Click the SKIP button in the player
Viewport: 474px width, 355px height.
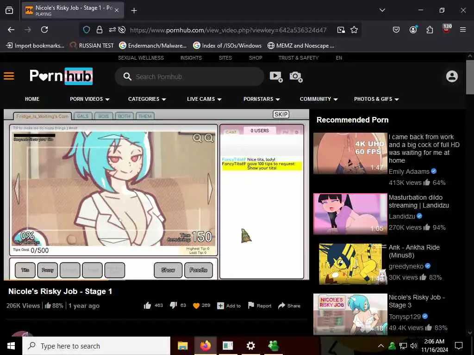pos(281,115)
